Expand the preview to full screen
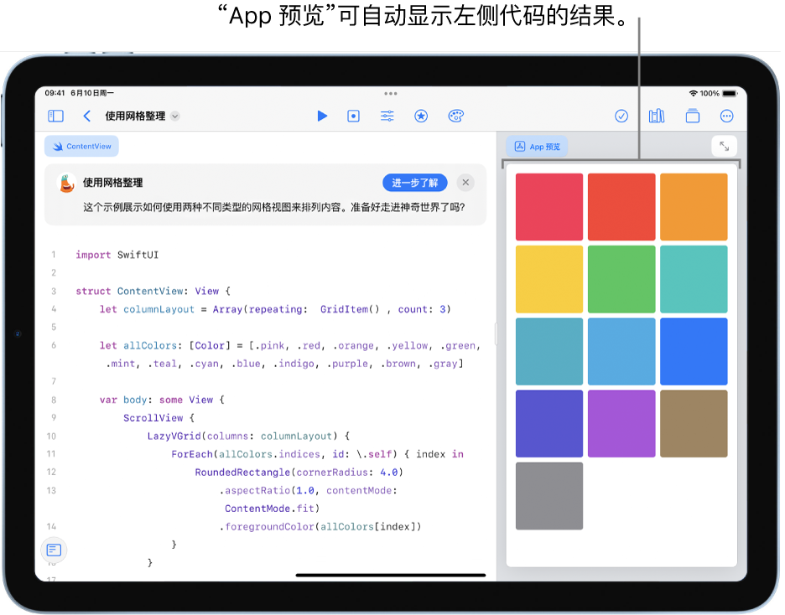Viewport: 785px width, 615px height. point(724,147)
